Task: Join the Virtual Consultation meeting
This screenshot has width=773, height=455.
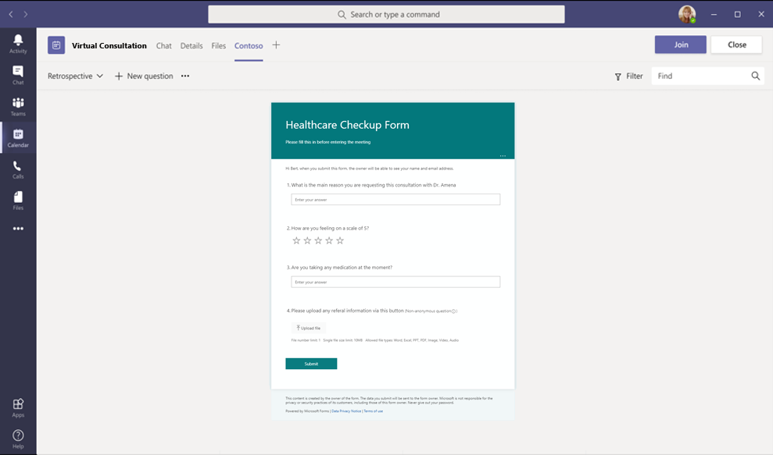Action: pos(680,44)
